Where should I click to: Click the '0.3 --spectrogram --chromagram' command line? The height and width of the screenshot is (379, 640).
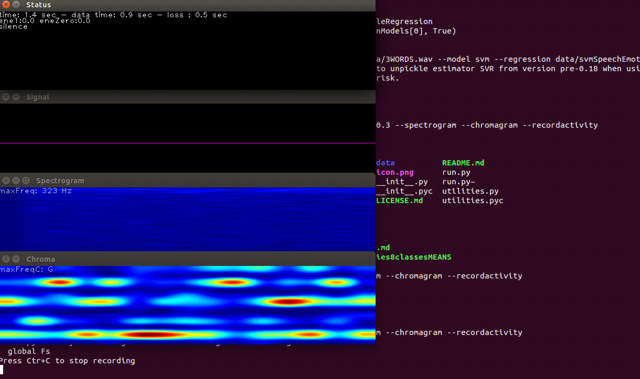[487, 125]
